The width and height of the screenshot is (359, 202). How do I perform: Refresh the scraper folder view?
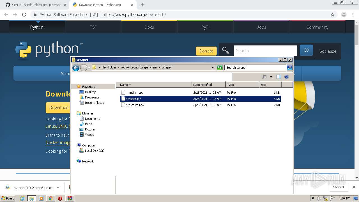[220, 68]
